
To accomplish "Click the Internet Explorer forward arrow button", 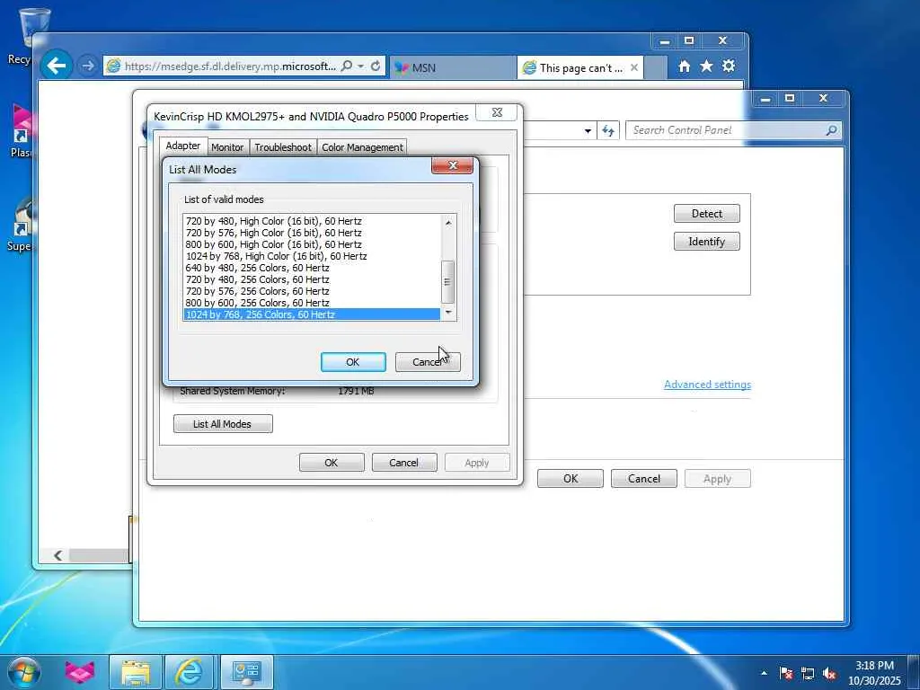I will [x=88, y=66].
